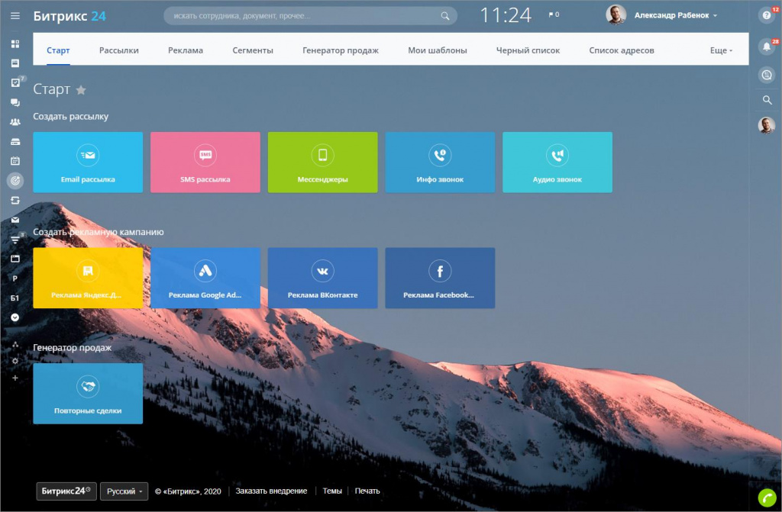Click the Повторные сделки tile
The image size is (782, 512).
click(x=88, y=393)
